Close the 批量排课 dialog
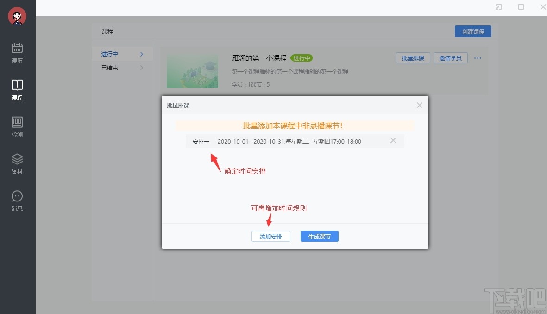The image size is (547, 314). [419, 105]
